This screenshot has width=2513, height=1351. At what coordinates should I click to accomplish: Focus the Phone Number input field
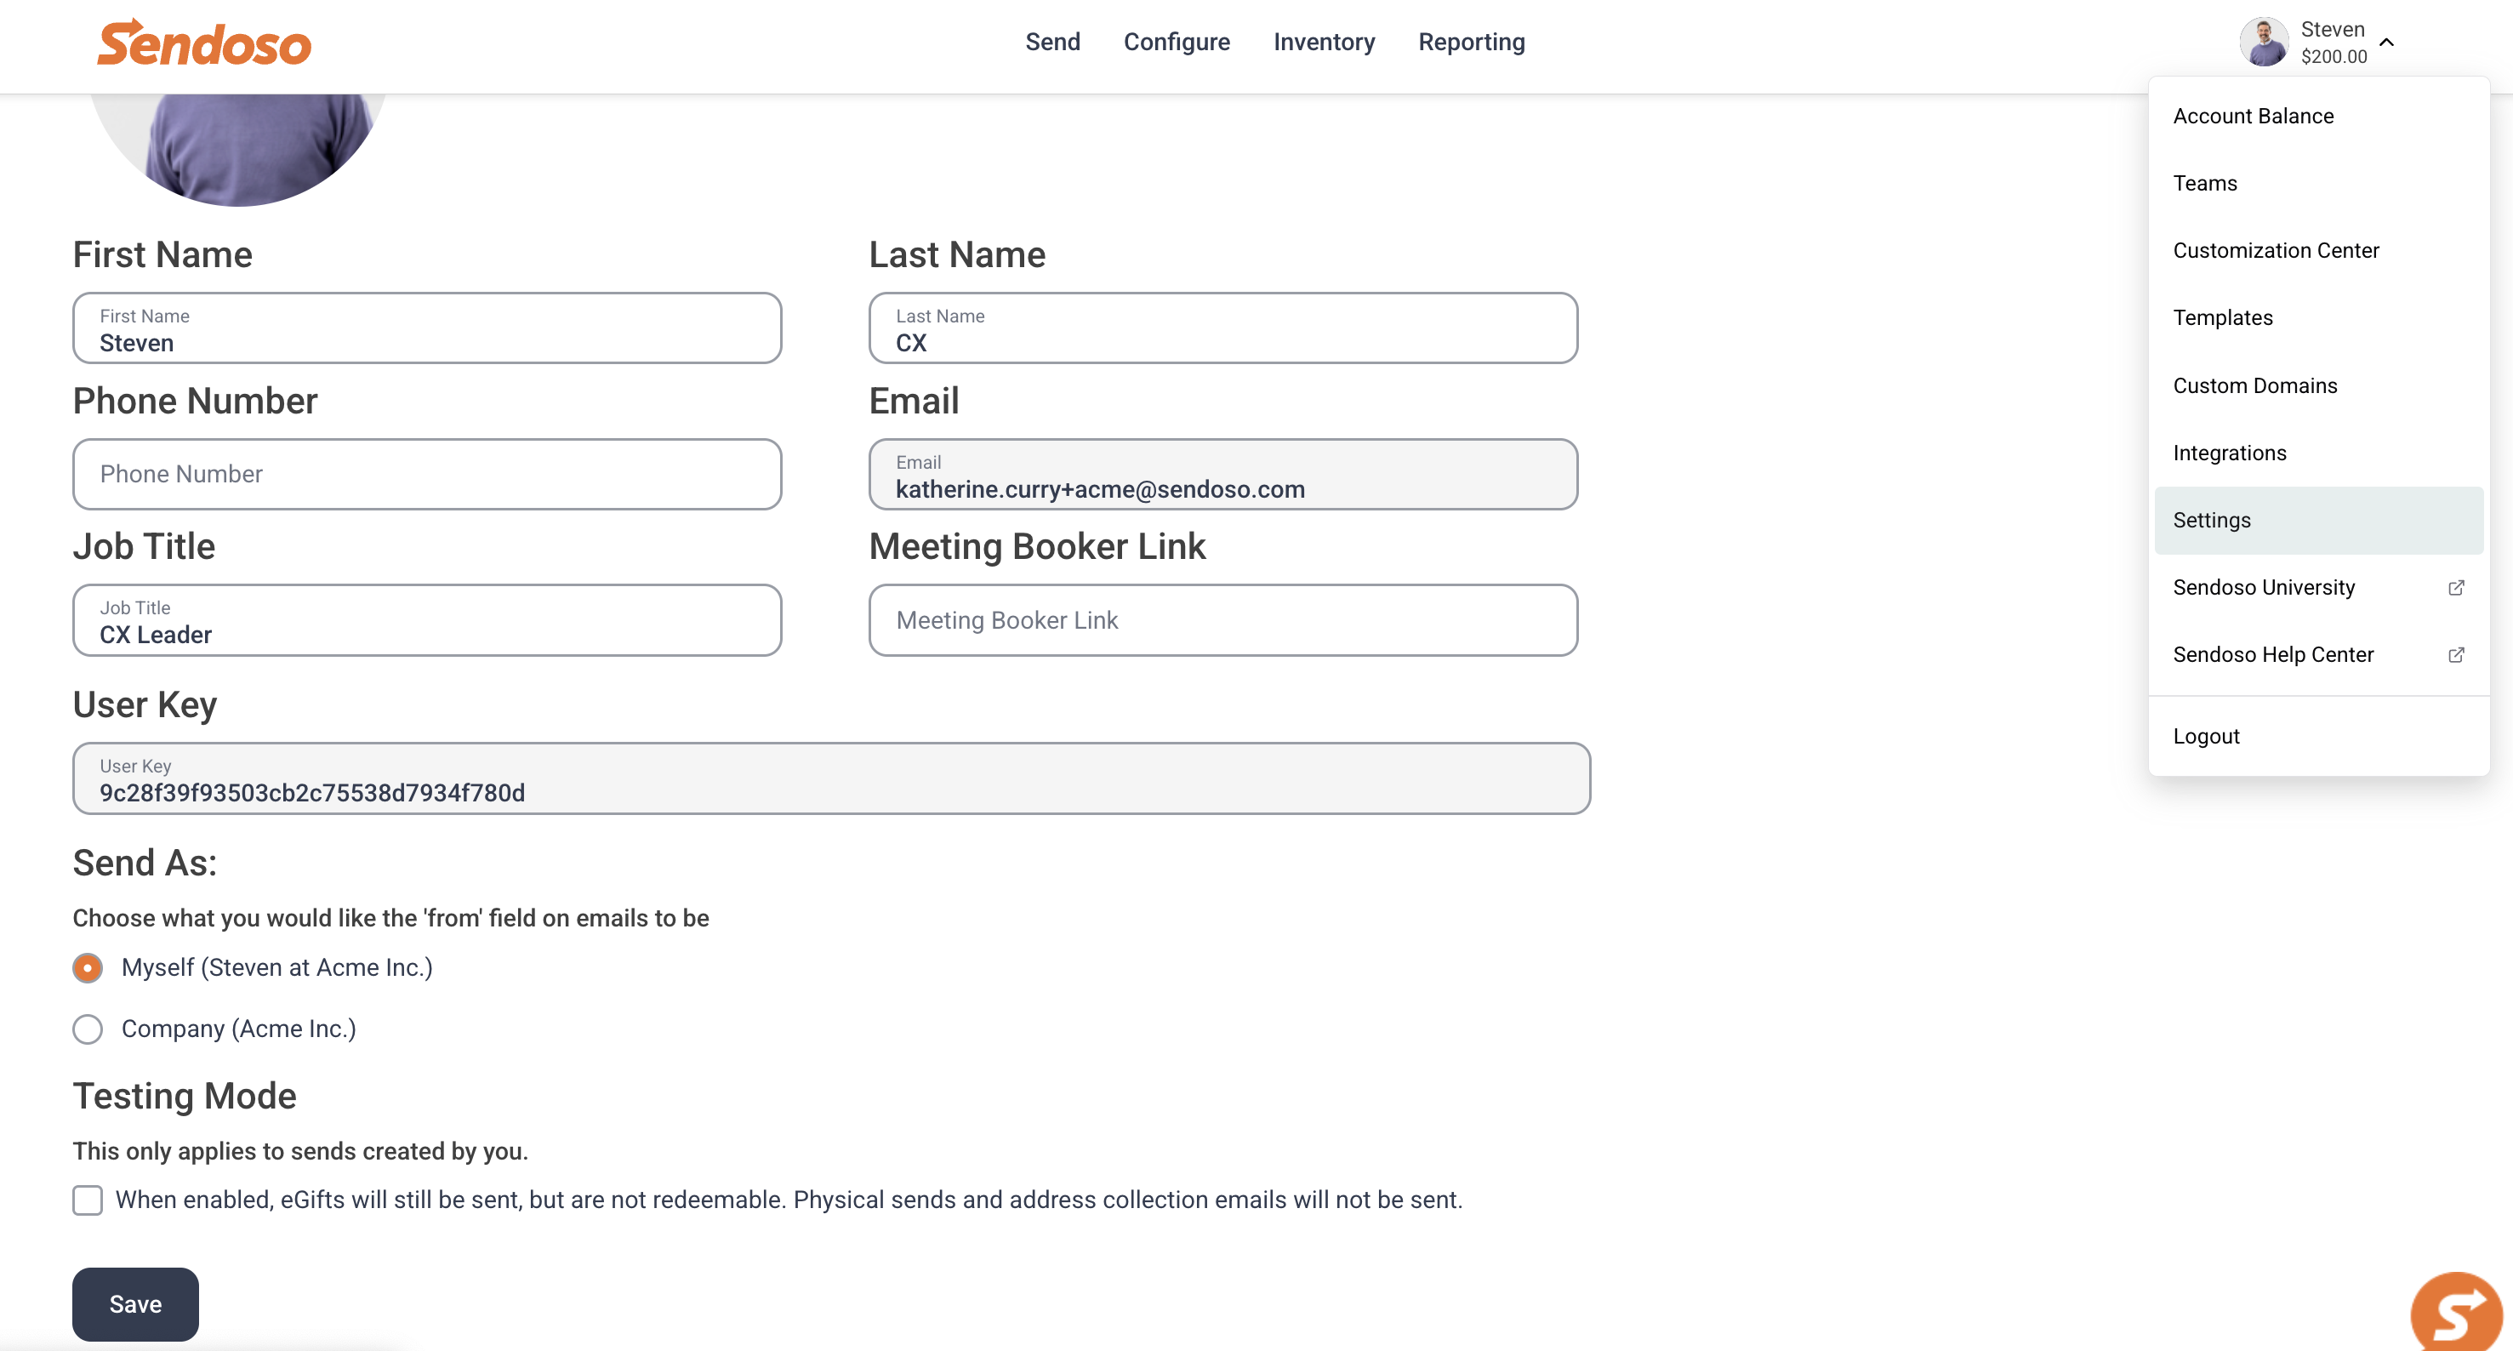coord(427,474)
